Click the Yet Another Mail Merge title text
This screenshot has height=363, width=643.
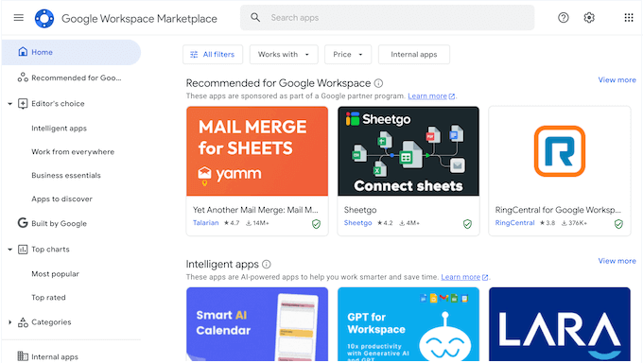coord(255,210)
